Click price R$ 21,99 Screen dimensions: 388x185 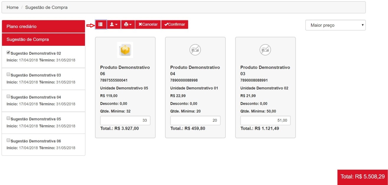[248, 96]
